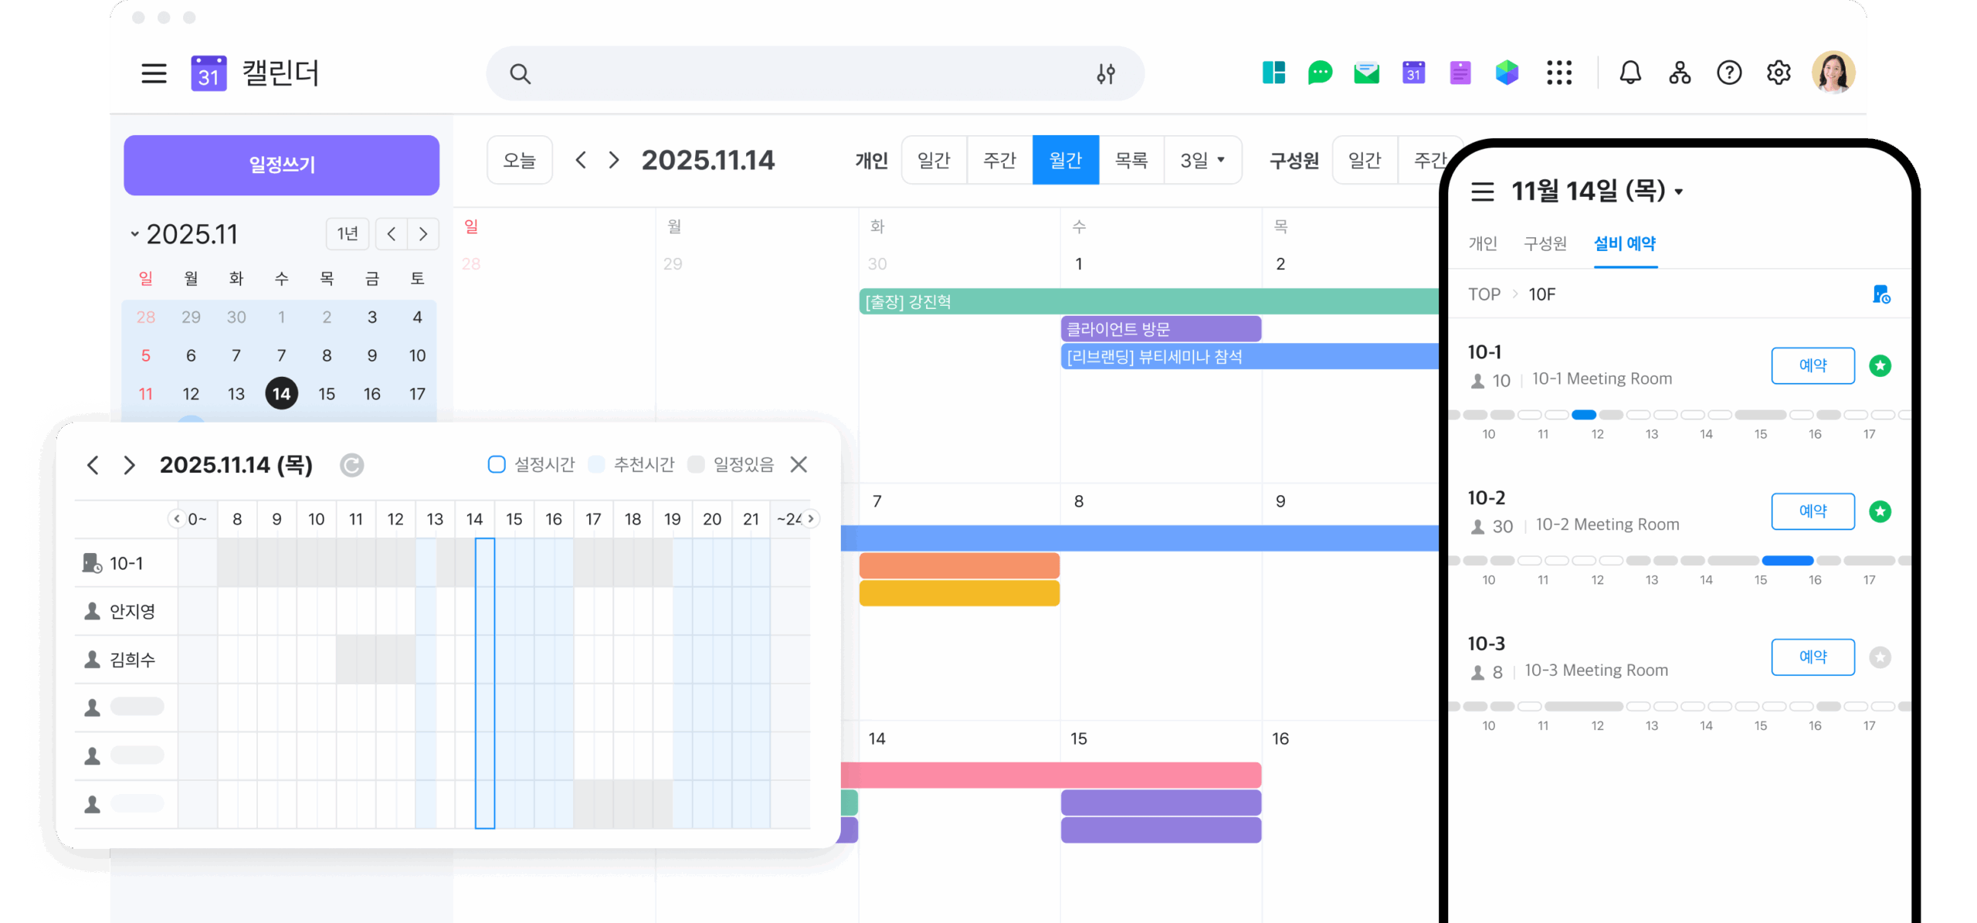Open the calendar app icon in header
Screen dimensions: 1977x923
click(x=1413, y=73)
